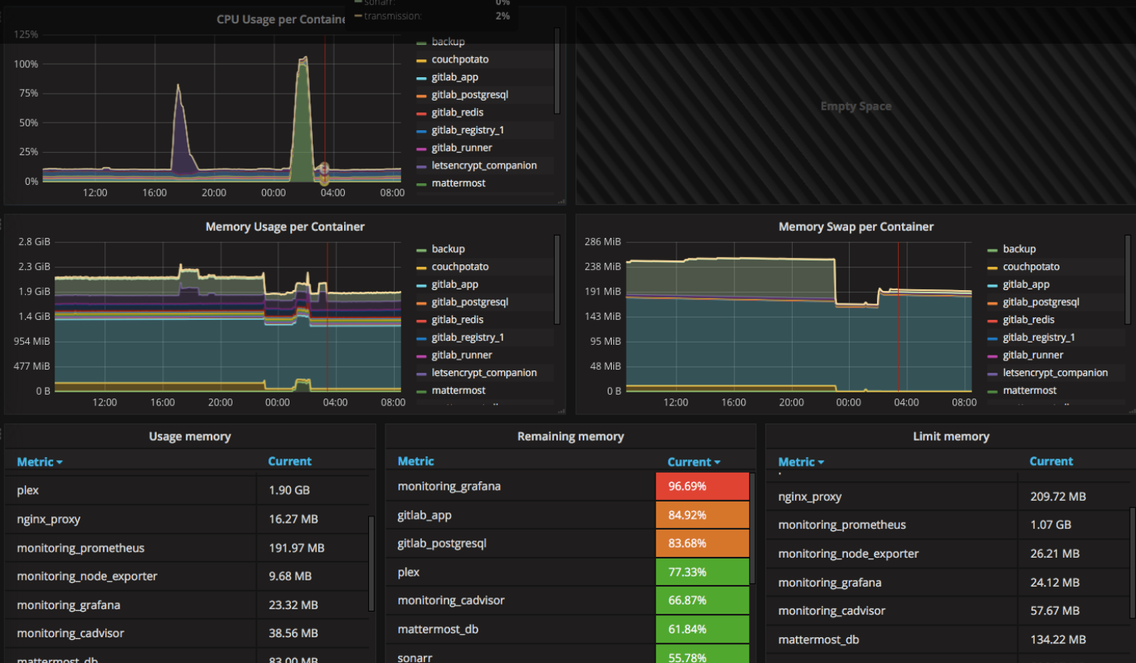
Task: Click the 26.21 MB value in Limit memory
Action: (1055, 554)
